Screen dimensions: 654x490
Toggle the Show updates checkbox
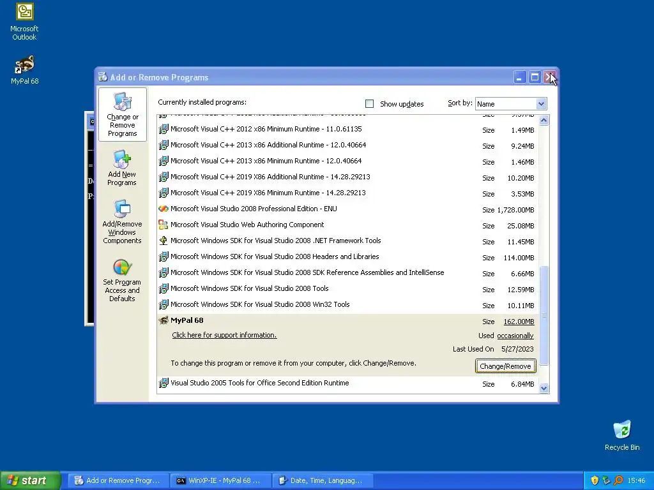[370, 104]
